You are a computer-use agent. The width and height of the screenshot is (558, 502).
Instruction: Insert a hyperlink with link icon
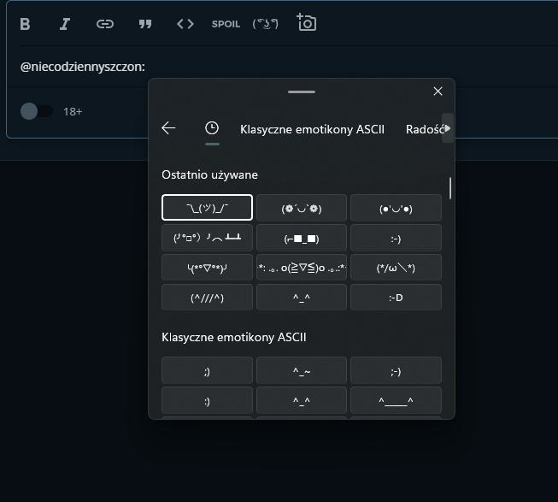[104, 24]
